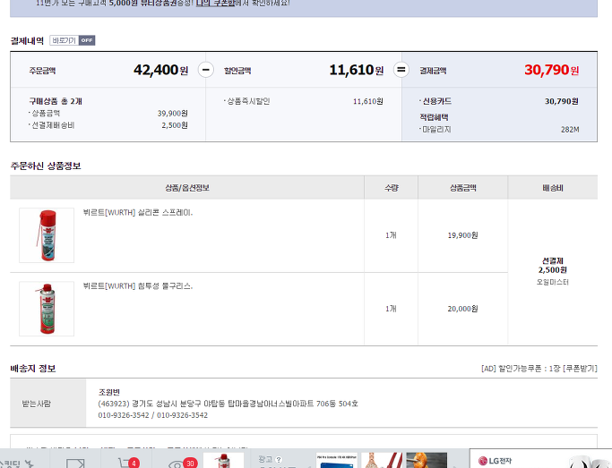The width and height of the screenshot is (612, 468).
Task: Click the seller name 오일미스터
Action: (552, 282)
